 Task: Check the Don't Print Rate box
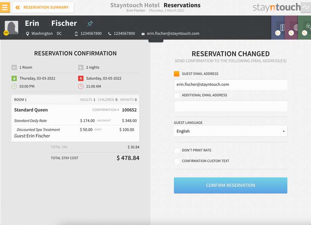[x=176, y=150]
